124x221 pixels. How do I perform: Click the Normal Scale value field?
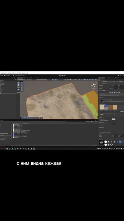click(114, 124)
